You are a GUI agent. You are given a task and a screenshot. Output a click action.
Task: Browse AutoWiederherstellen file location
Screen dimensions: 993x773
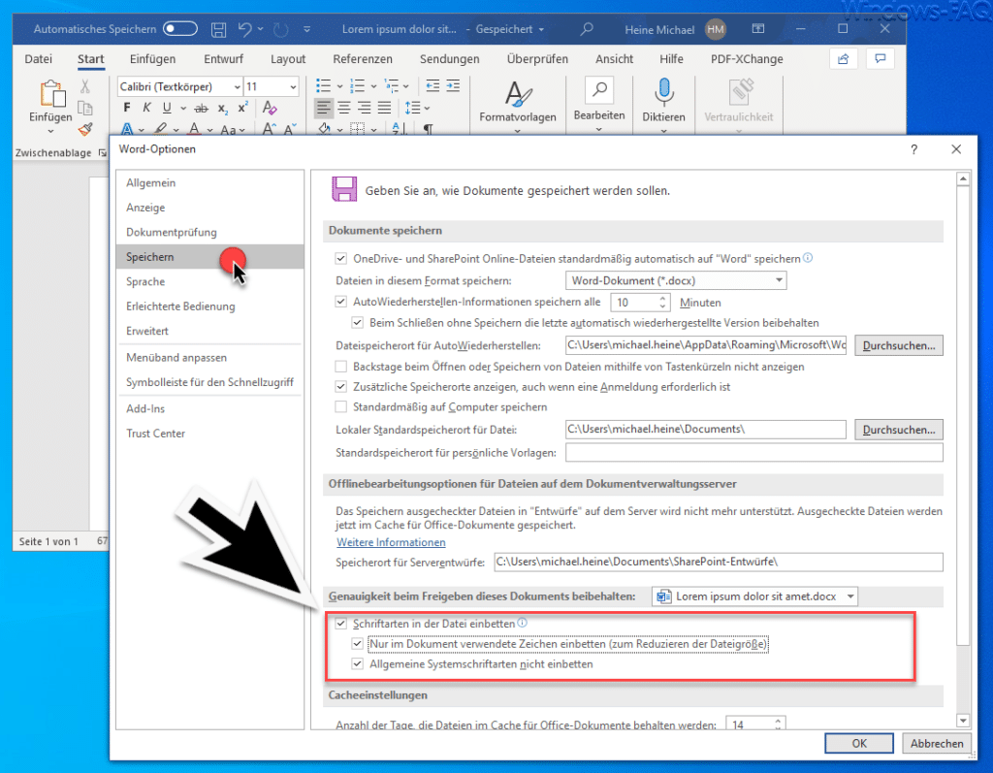pos(899,345)
